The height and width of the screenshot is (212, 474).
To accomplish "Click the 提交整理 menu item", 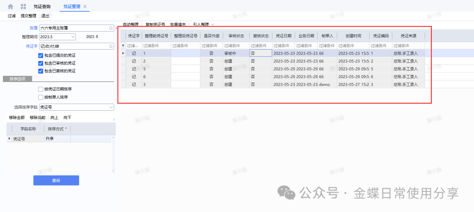I will pyautogui.click(x=29, y=15).
